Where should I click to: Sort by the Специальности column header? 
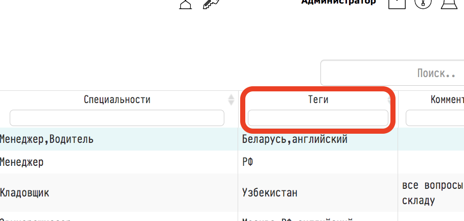point(117,100)
